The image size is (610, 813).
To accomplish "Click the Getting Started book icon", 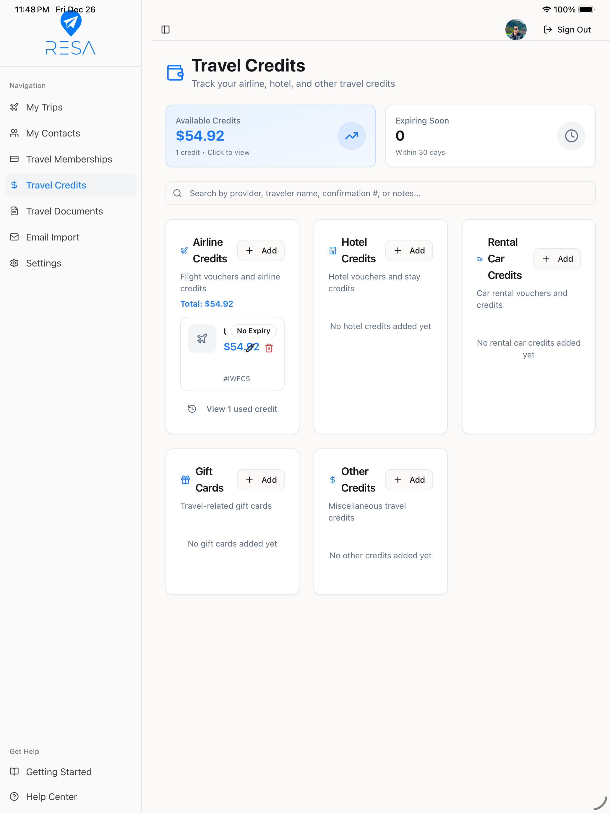I will pos(14,771).
